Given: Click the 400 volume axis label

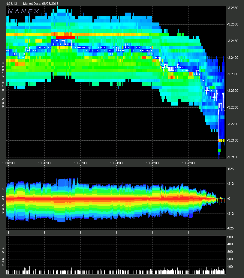Looking at the screenshot, I should (x=230, y=244).
